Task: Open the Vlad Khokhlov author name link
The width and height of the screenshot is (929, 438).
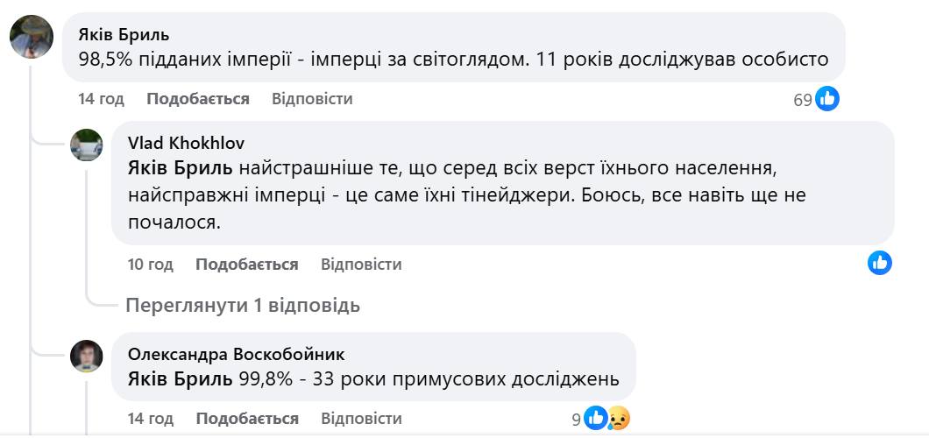Action: pyautogui.click(x=186, y=143)
